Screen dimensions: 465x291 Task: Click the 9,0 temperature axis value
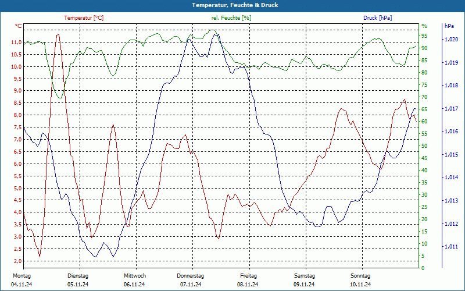pyautogui.click(x=17, y=91)
